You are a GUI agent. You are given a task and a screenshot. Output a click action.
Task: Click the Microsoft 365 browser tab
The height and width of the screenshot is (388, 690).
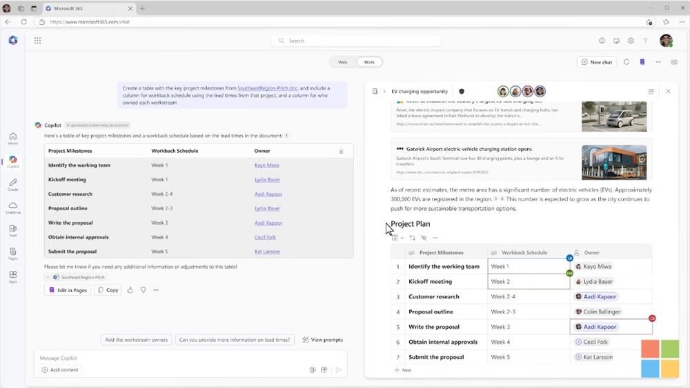pos(89,8)
